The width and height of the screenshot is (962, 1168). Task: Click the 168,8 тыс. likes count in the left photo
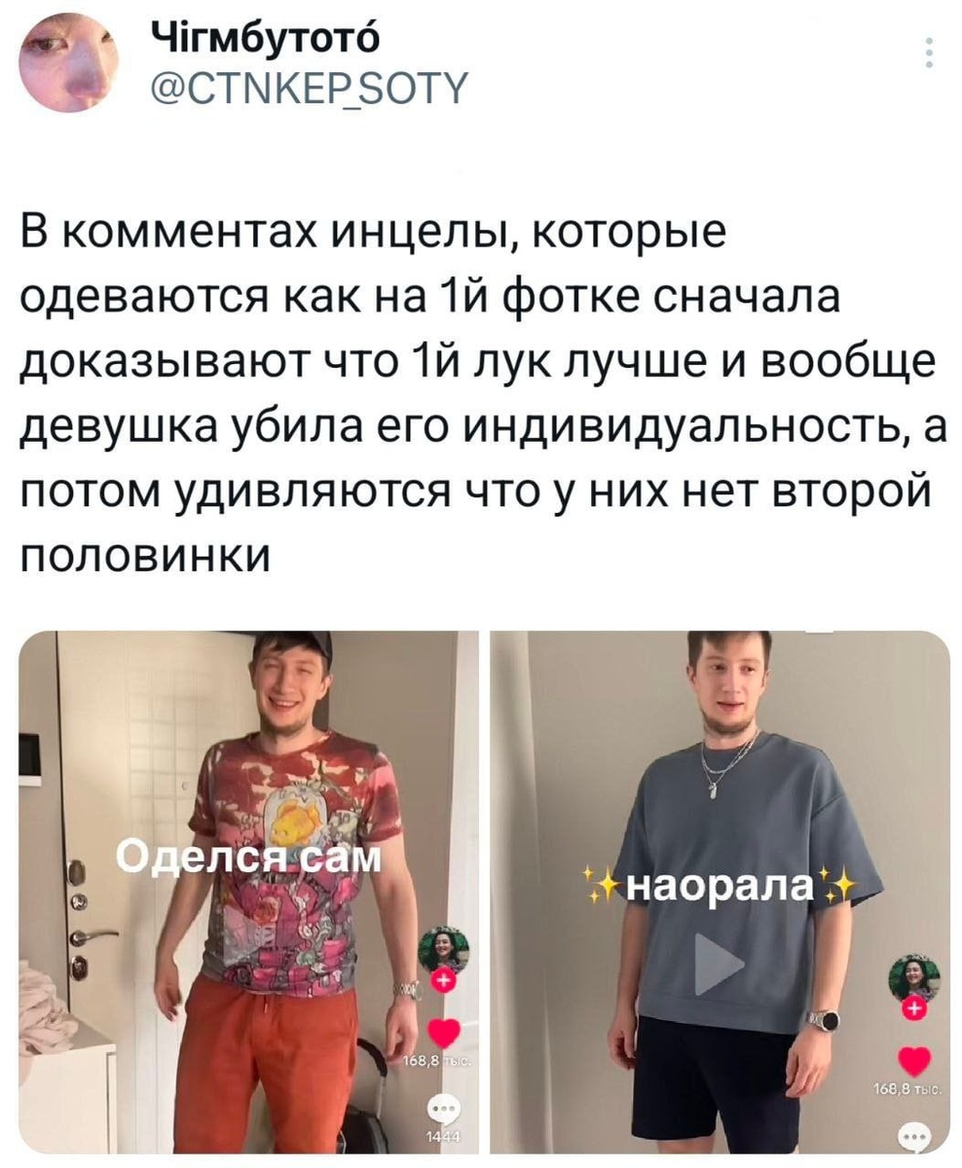coord(439,1062)
